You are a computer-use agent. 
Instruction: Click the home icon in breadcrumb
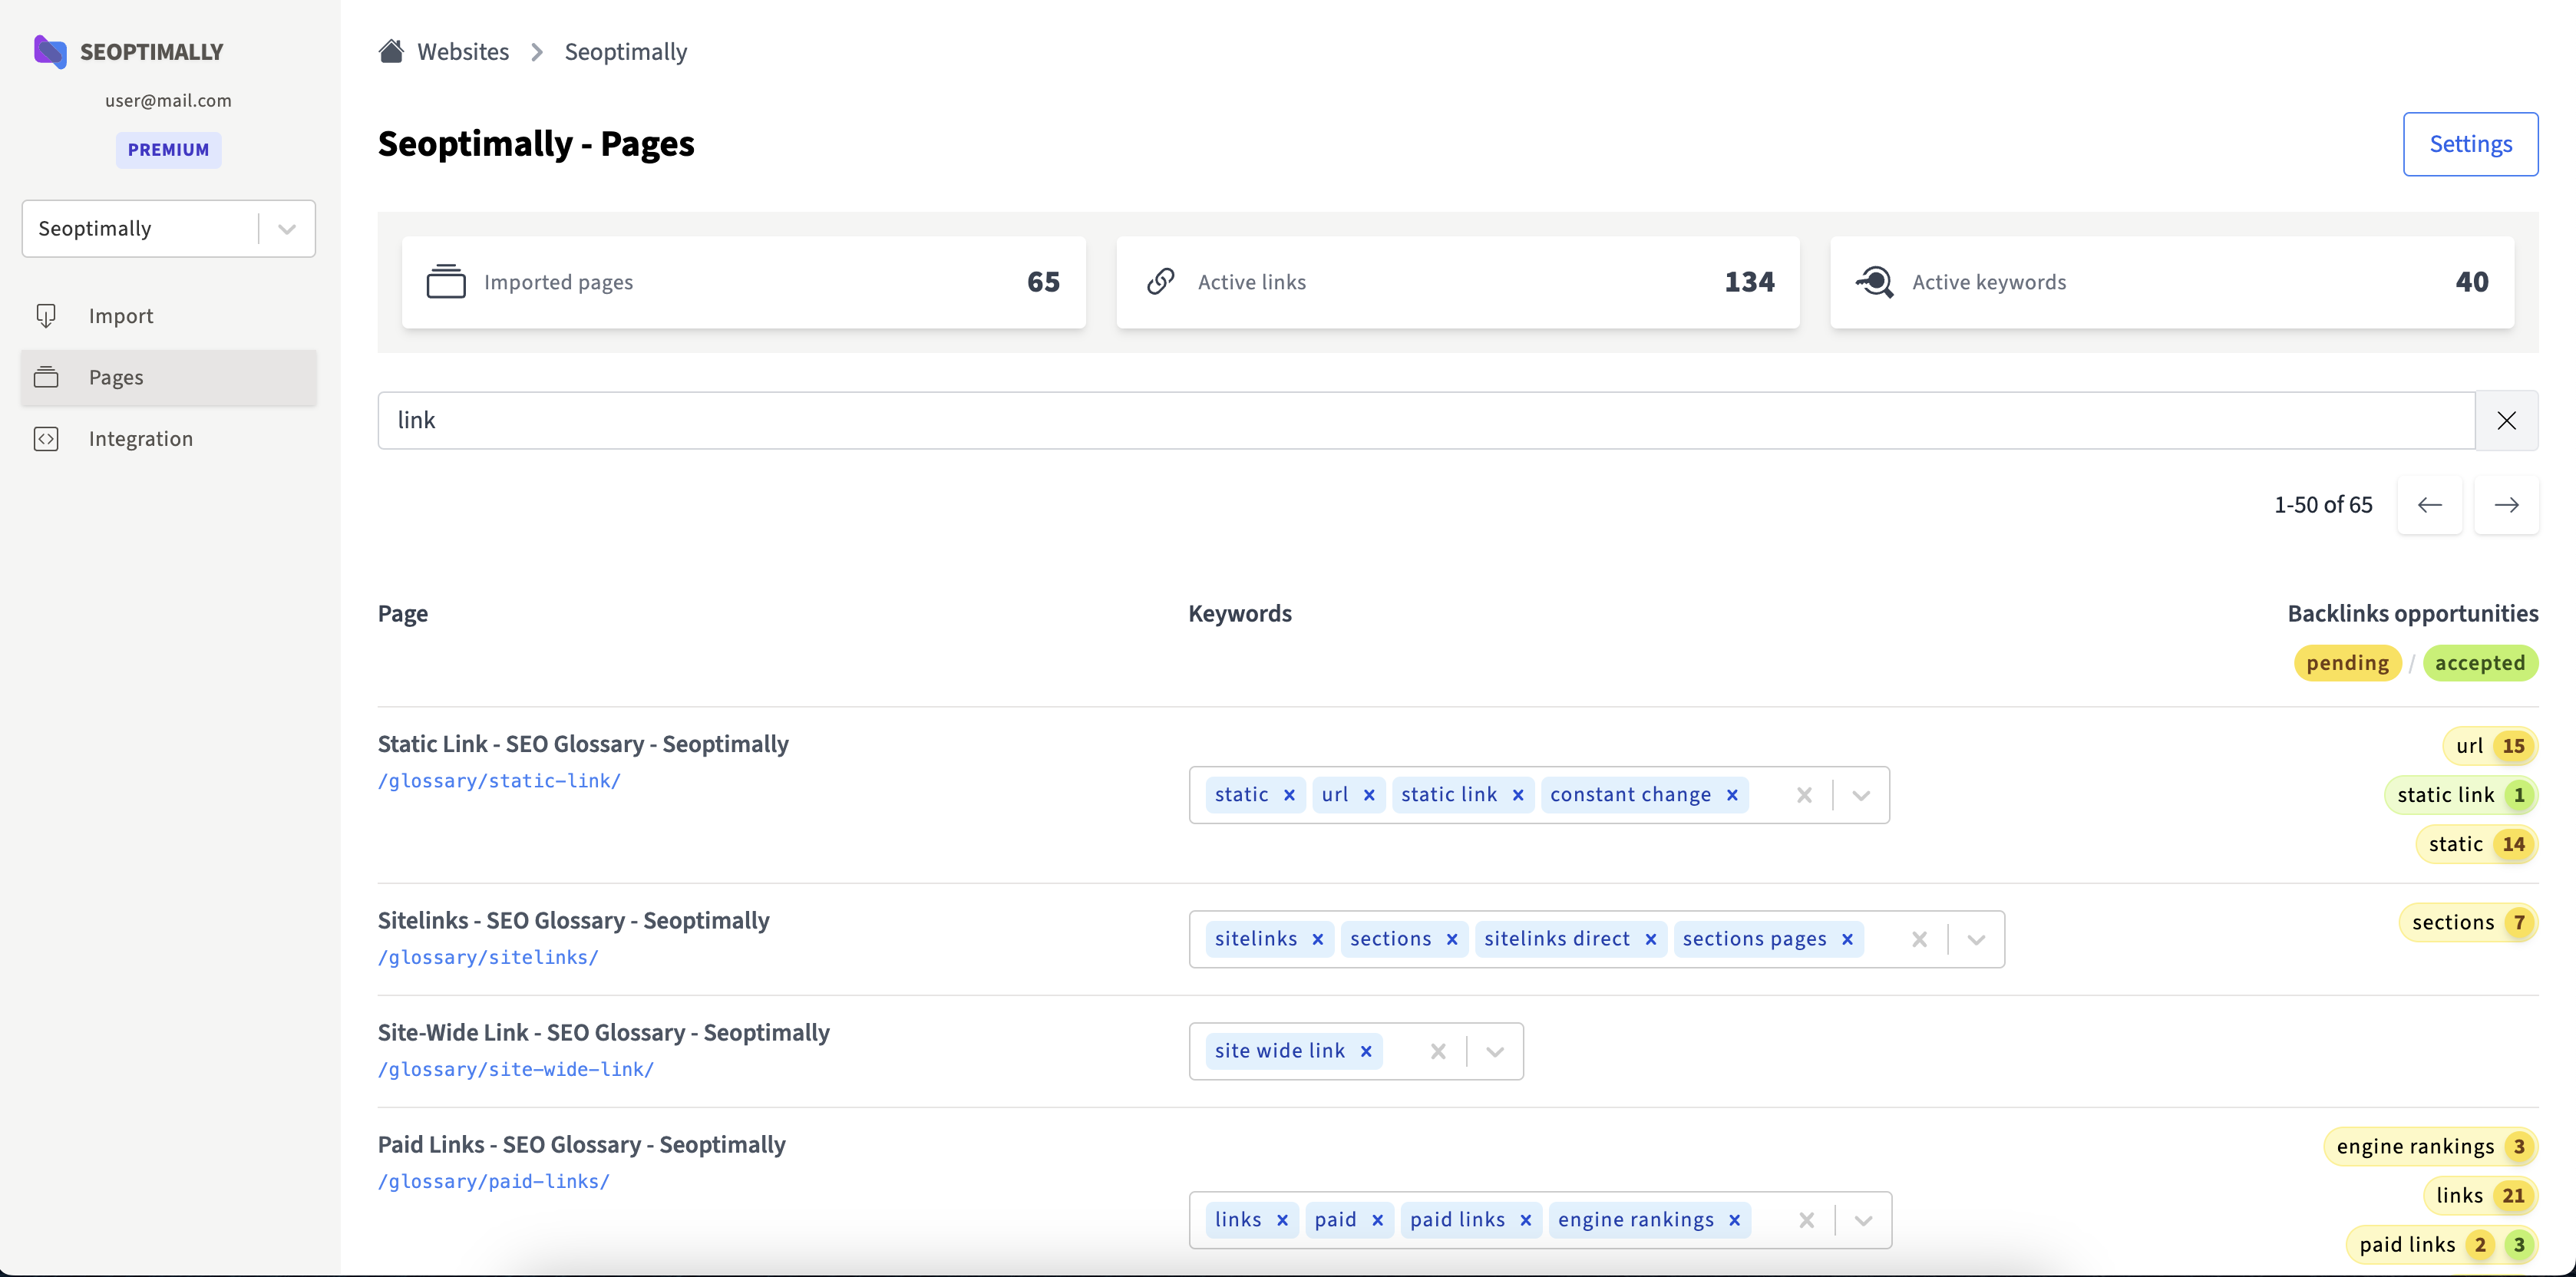[x=391, y=51]
